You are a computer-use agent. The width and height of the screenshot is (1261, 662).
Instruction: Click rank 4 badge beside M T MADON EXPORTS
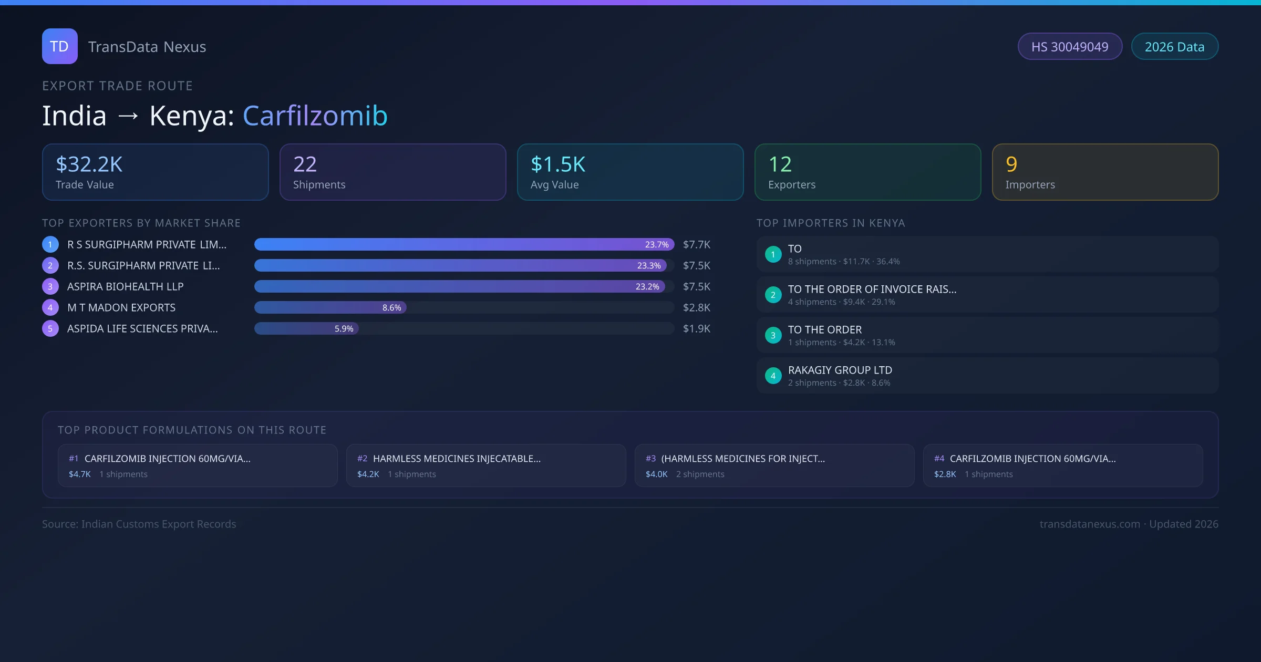50,307
